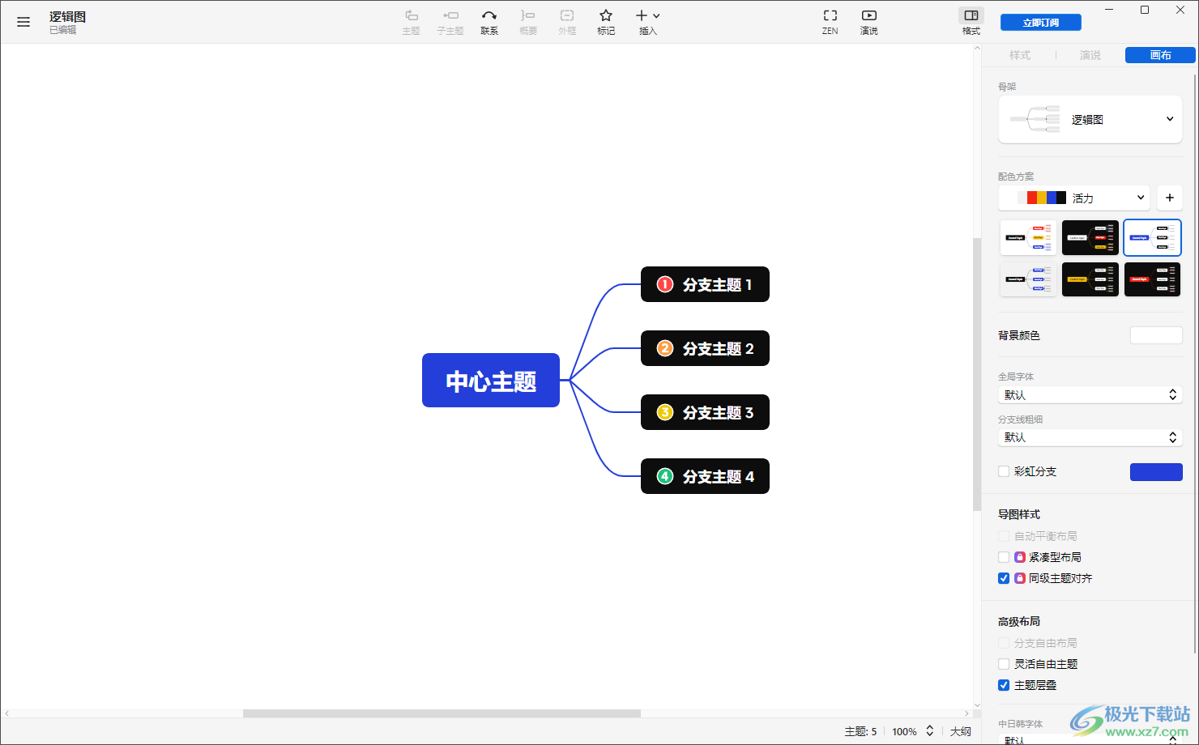Switch to the Pitch (演说) tab
Viewport: 1199px width, 745px height.
(1090, 55)
